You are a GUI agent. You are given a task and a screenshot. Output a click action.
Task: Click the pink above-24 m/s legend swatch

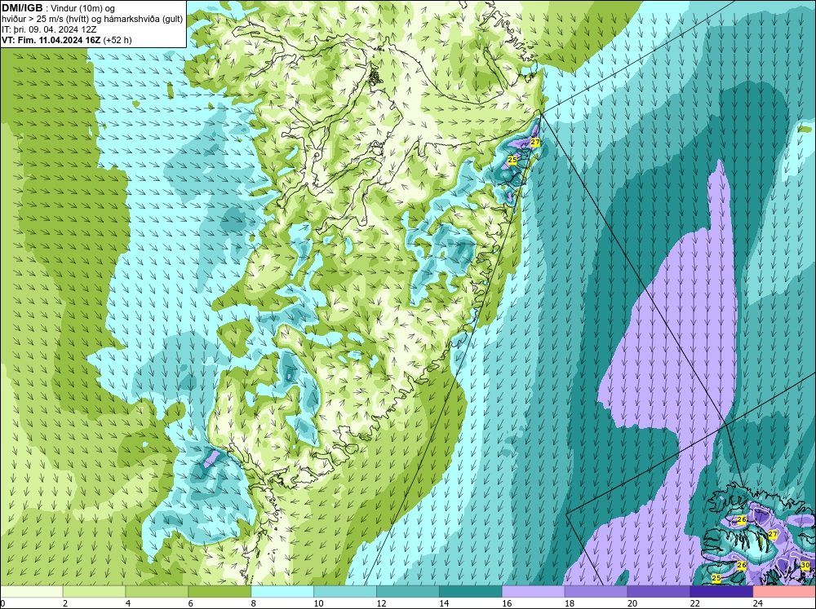click(x=784, y=592)
